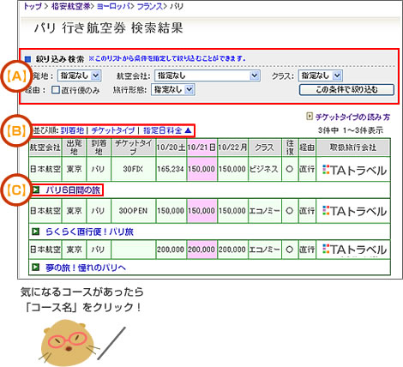Open the ヨーロッパ breadcrumb link
The width and height of the screenshot is (403, 367).
[113, 6]
